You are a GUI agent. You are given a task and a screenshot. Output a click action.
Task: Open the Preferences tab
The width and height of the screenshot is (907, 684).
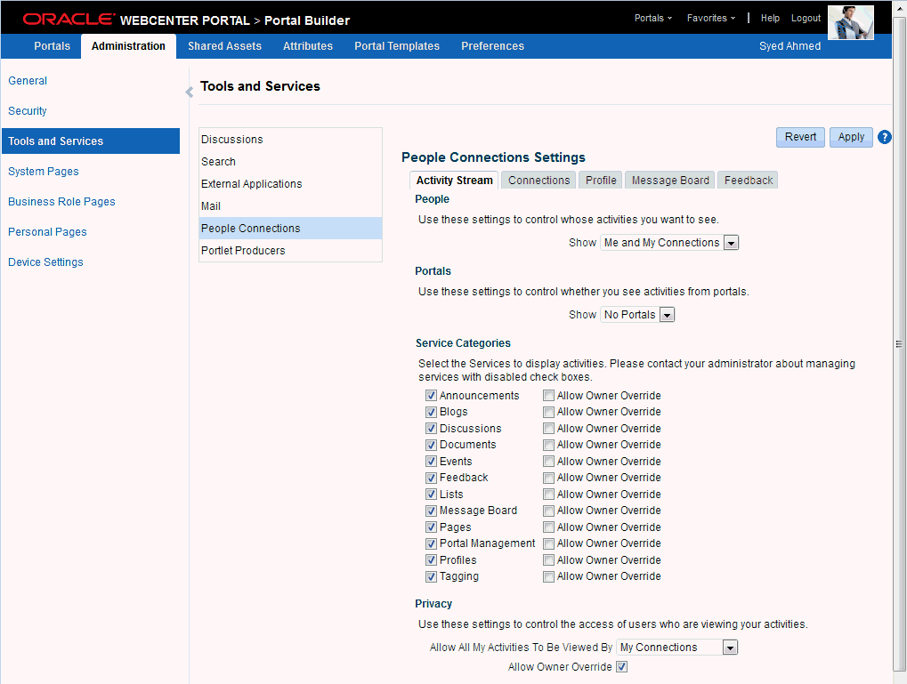click(x=492, y=46)
